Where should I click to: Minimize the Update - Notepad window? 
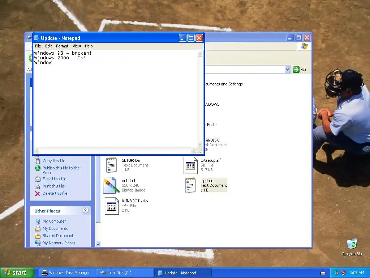point(182,38)
